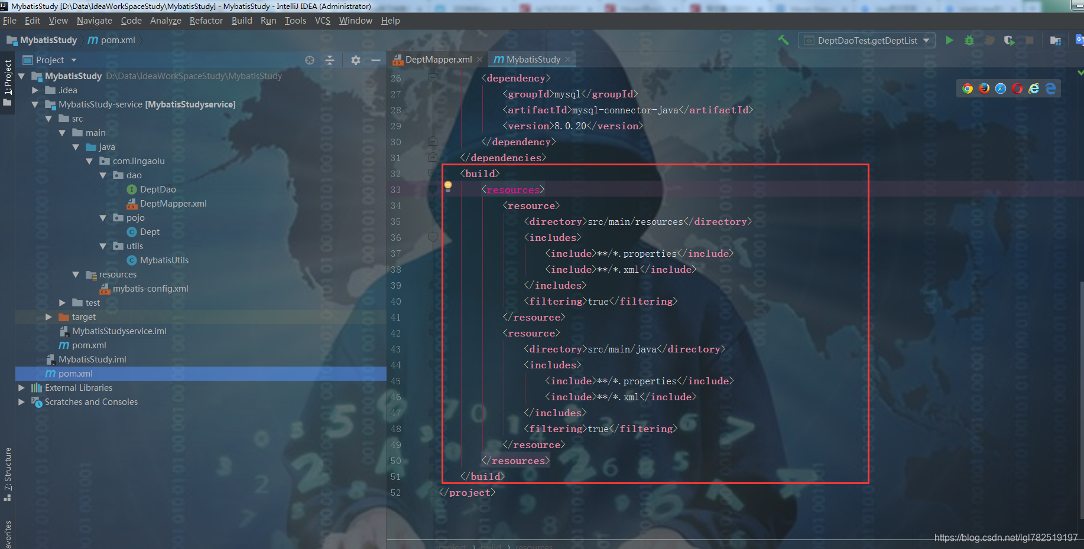Viewport: 1084px width, 549px height.
Task: Select mybatis-config.xml in project tree
Action: (150, 289)
